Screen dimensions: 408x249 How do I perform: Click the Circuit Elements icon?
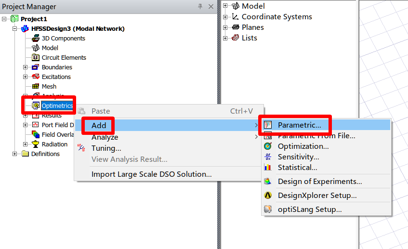[x=36, y=57]
